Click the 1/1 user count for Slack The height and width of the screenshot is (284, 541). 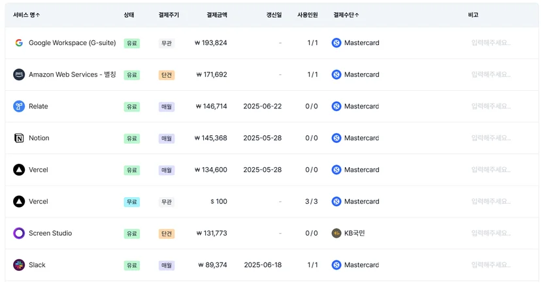[x=312, y=265]
